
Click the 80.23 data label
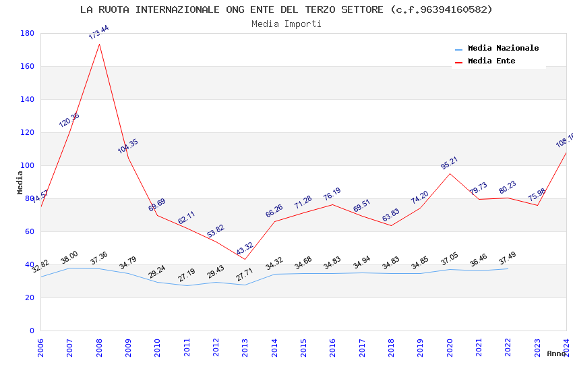click(508, 187)
